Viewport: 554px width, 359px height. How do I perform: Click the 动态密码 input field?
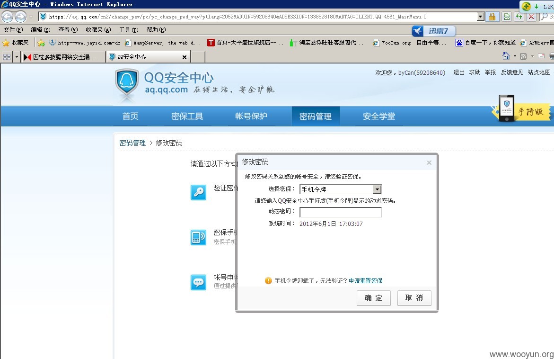coord(341,212)
